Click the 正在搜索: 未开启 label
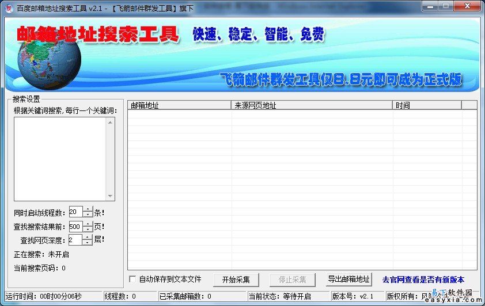The width and height of the screenshot is (485, 306). click(41, 254)
